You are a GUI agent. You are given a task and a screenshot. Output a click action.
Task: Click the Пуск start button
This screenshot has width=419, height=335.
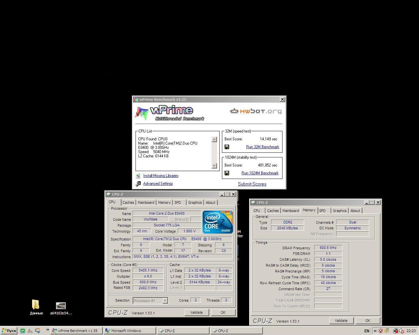(x=9, y=331)
